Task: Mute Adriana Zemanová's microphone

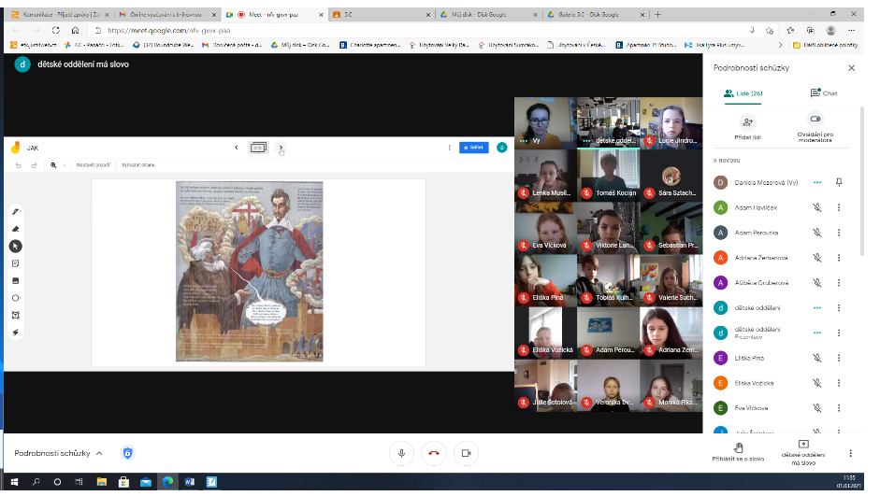Action: point(817,258)
